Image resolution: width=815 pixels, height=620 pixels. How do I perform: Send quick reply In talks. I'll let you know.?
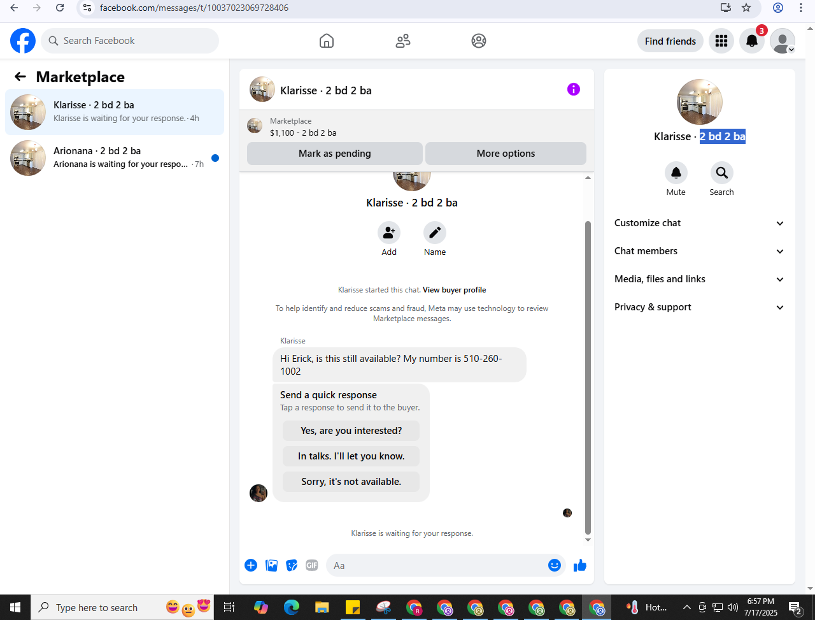[351, 456]
